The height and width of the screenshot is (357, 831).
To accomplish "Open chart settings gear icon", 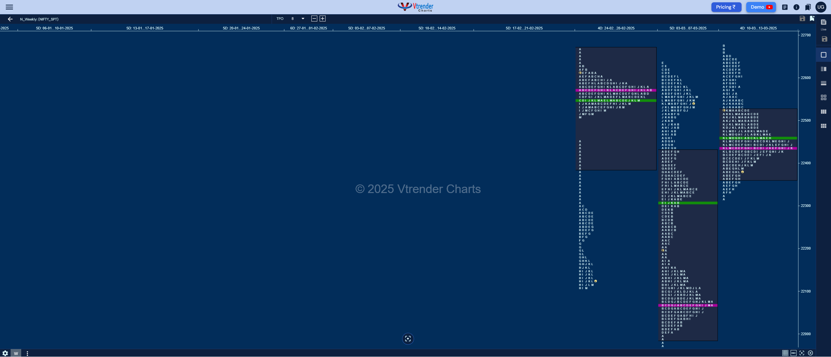I will 5,353.
